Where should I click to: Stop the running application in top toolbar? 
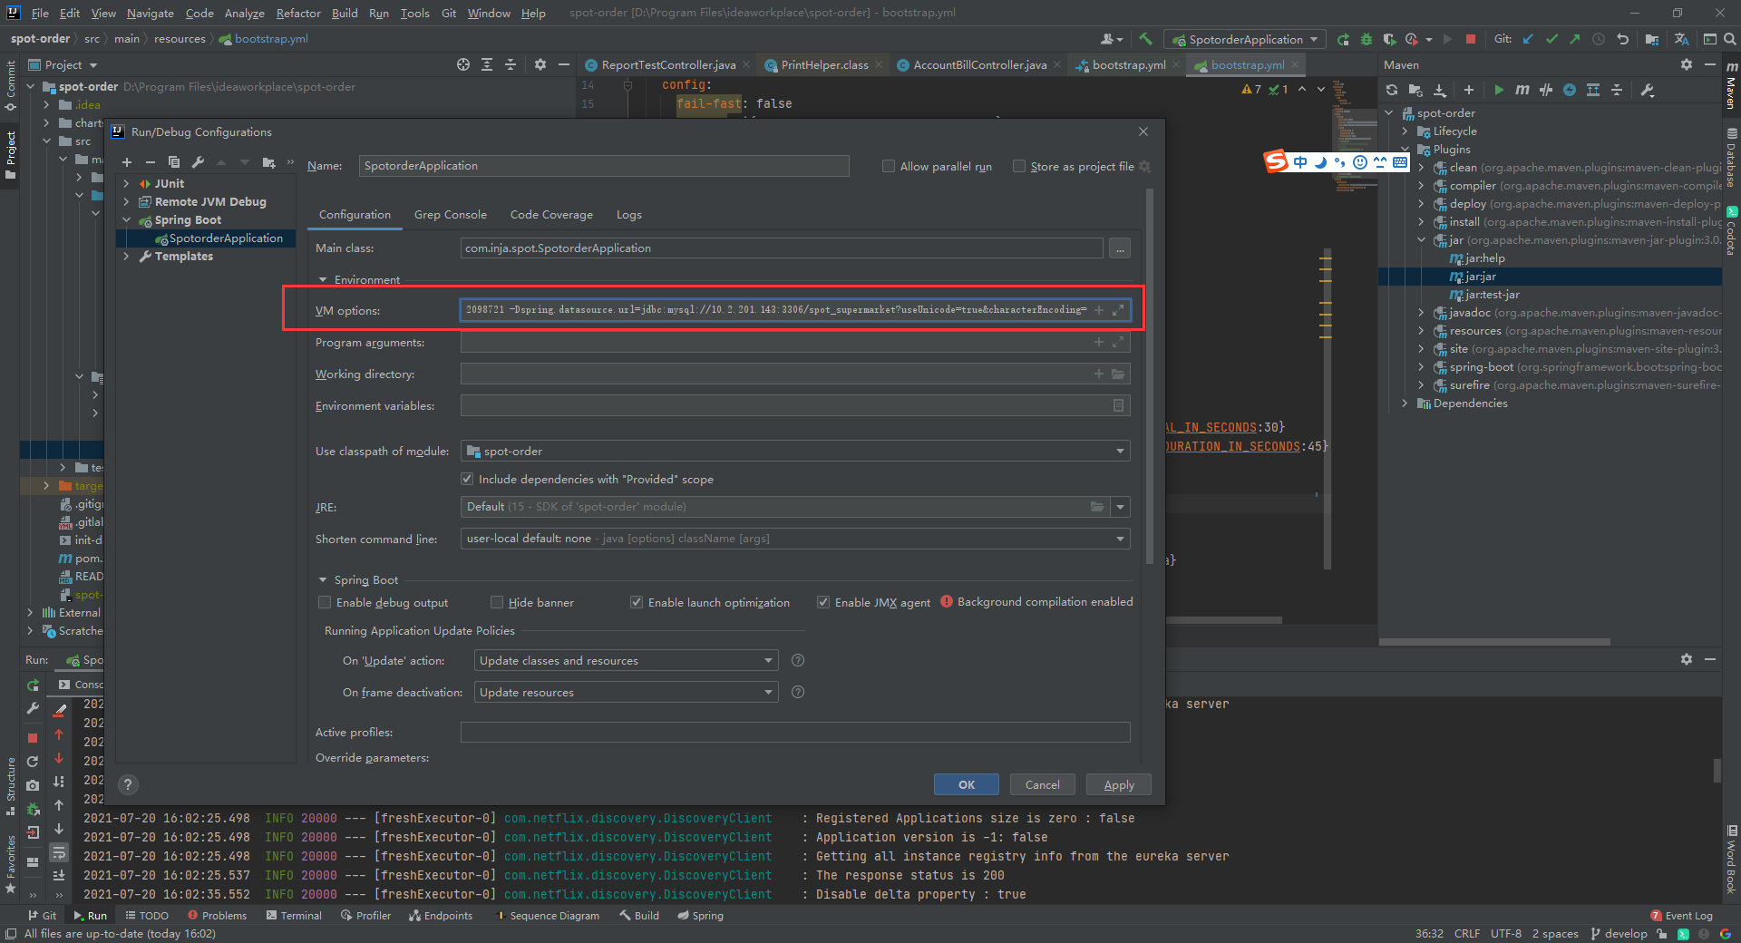[x=1471, y=39]
